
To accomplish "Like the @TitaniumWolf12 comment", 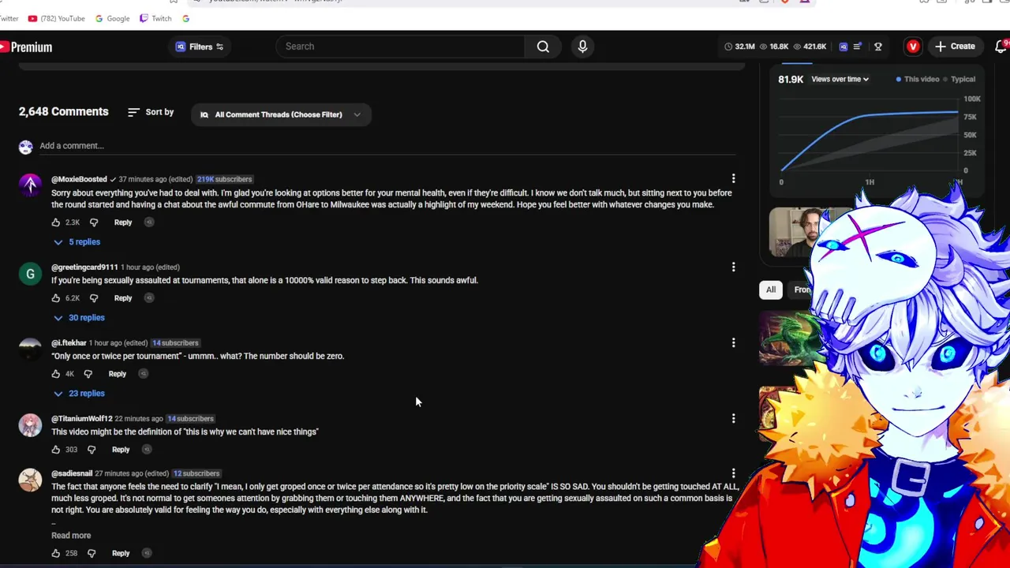I will [x=56, y=450].
